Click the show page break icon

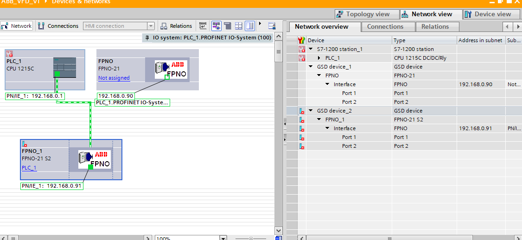coord(228,25)
